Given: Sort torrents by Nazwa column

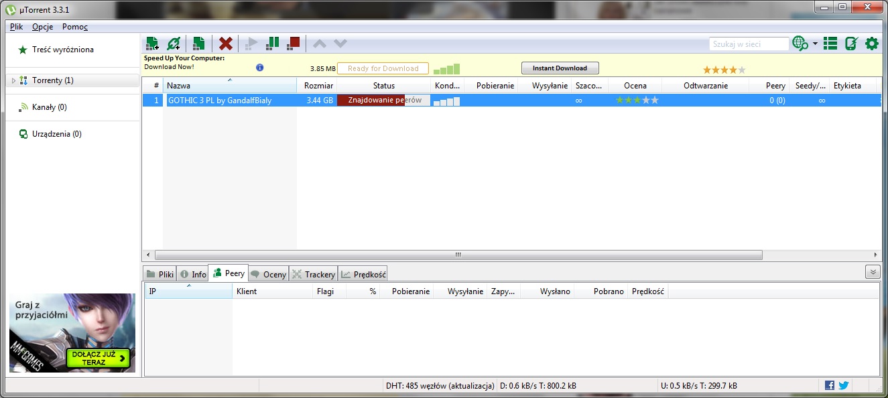Looking at the screenshot, I should coord(230,86).
